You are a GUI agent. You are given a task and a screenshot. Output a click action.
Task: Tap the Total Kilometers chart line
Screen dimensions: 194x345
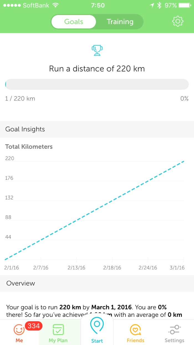94,211
